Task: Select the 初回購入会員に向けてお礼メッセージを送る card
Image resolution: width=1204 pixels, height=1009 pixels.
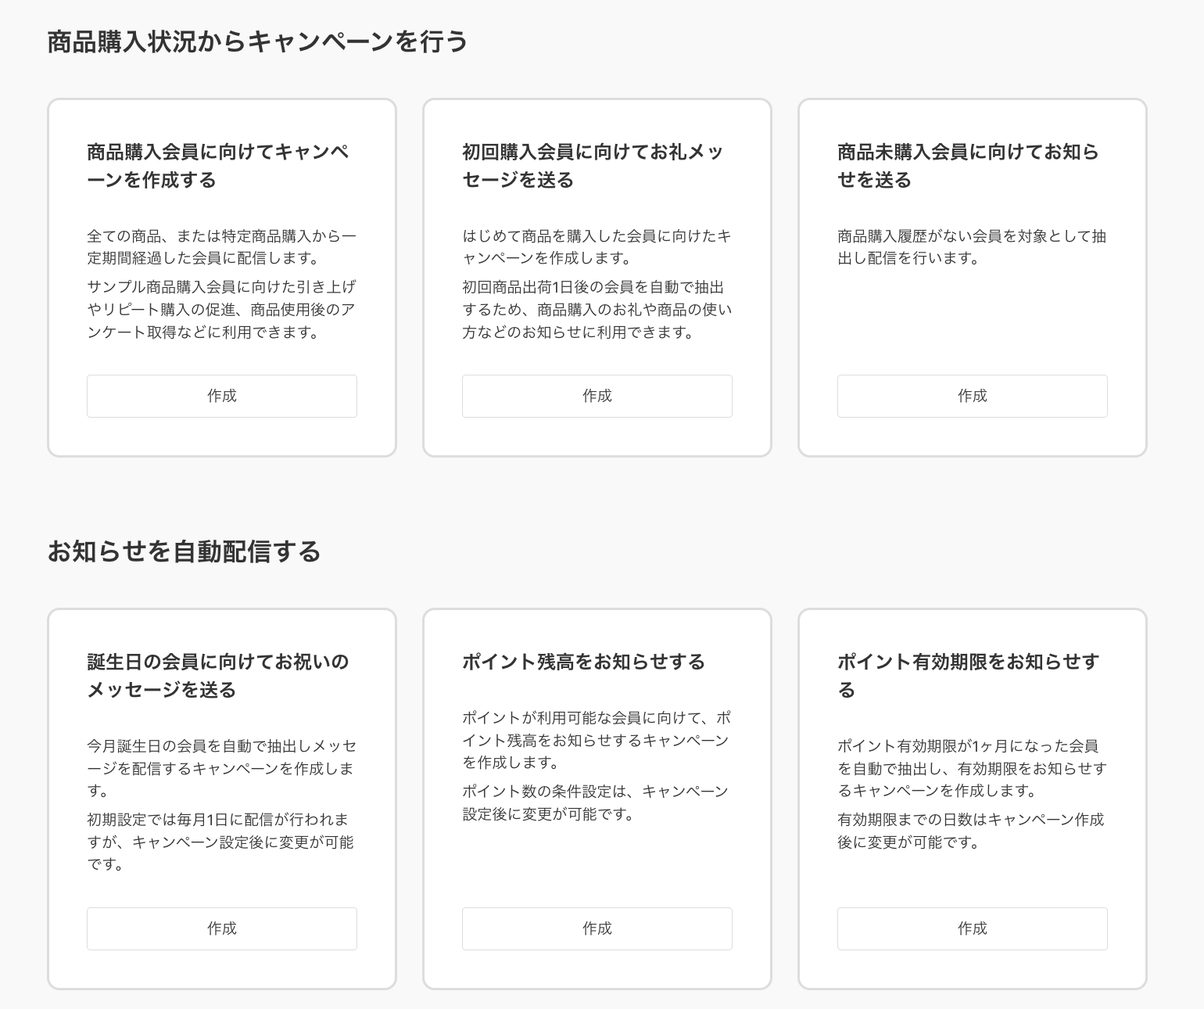Action: [597, 274]
